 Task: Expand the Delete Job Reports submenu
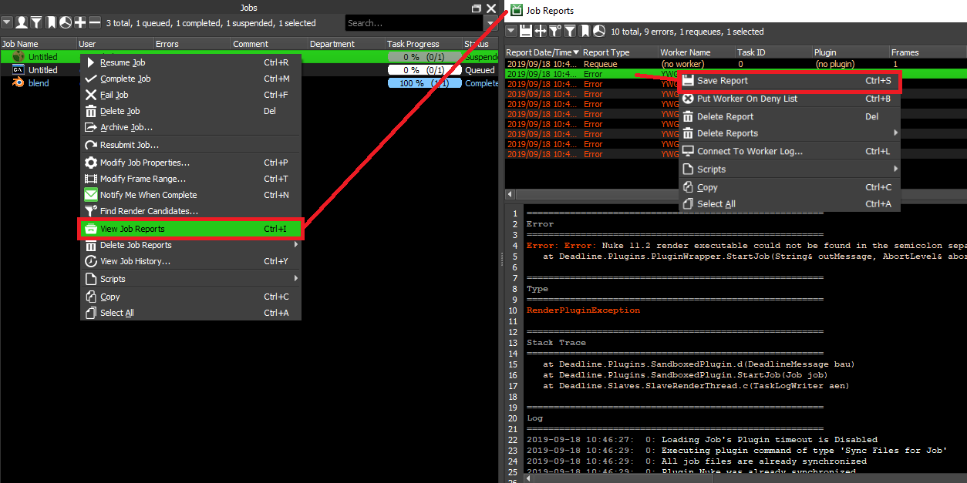click(x=296, y=245)
